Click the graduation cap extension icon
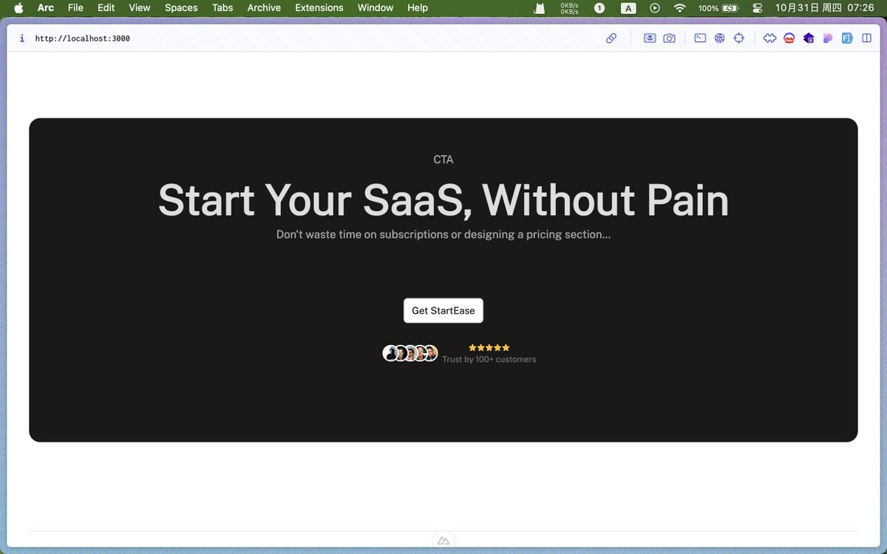This screenshot has width=887, height=554. [809, 38]
